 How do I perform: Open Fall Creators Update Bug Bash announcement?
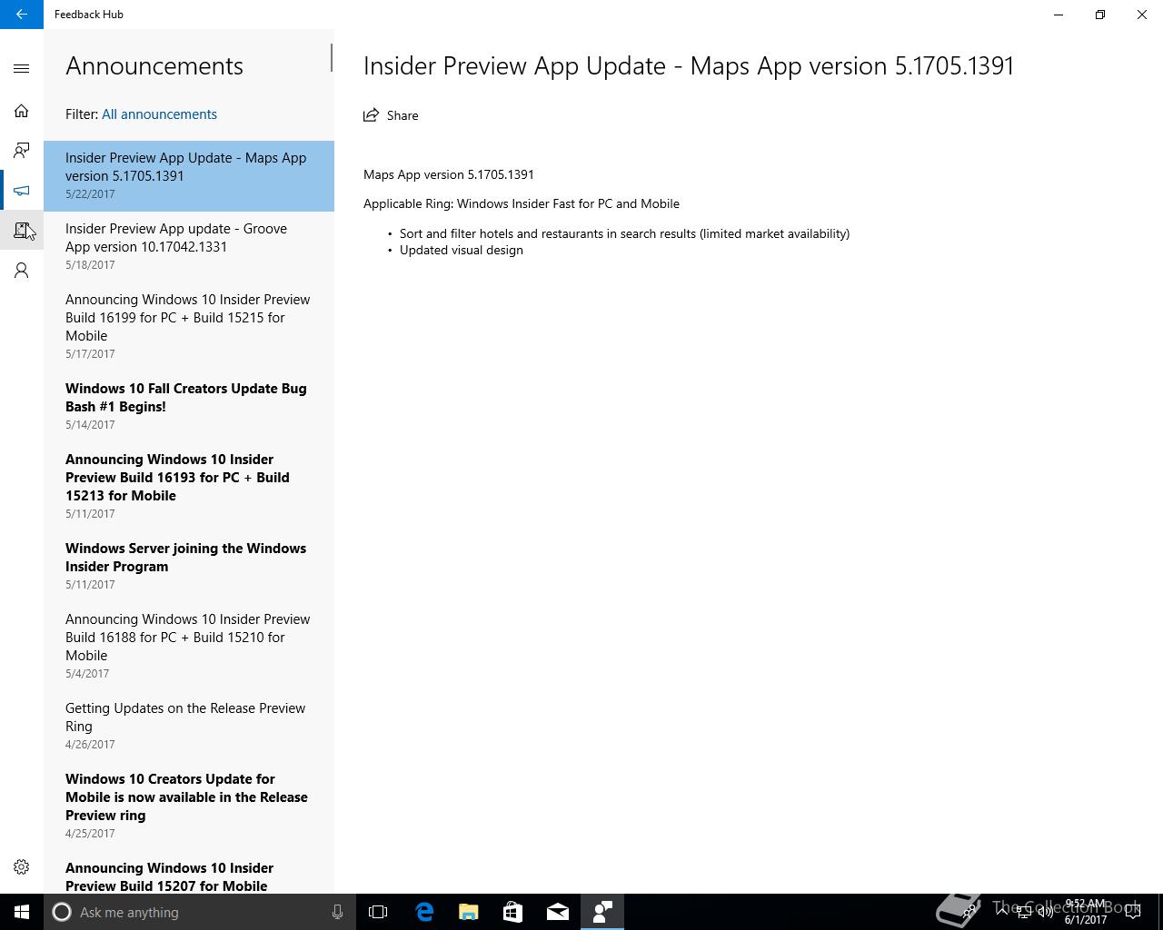click(x=189, y=407)
